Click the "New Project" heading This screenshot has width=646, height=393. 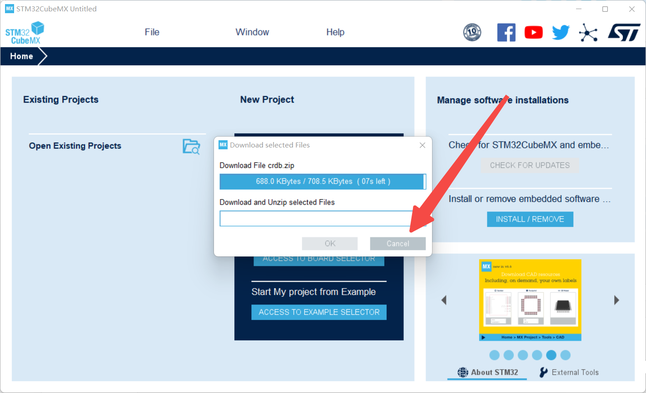pos(267,100)
